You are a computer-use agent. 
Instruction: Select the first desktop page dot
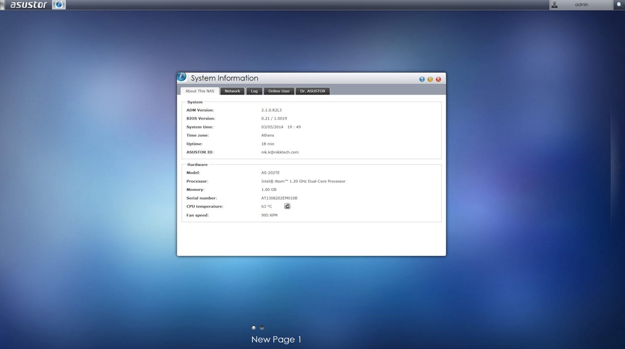253,328
